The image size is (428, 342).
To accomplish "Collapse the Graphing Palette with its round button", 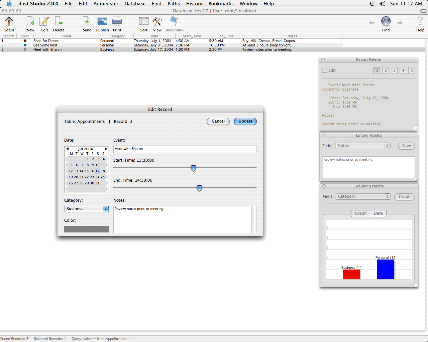I will pyautogui.click(x=324, y=186).
